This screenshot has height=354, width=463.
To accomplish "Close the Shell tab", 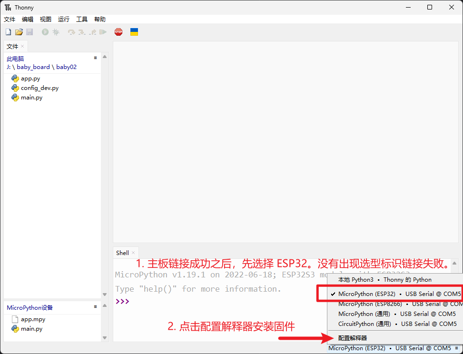I will pos(133,253).
